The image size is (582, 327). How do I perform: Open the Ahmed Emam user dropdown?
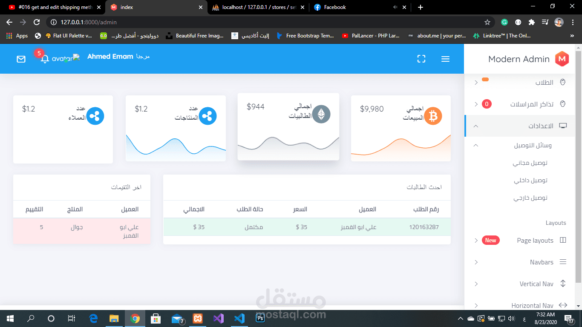[x=110, y=56]
